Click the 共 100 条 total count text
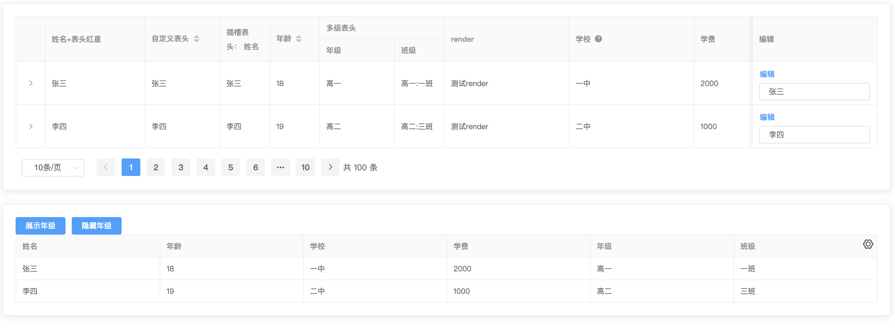Viewport: 895px width, 335px height. (360, 167)
